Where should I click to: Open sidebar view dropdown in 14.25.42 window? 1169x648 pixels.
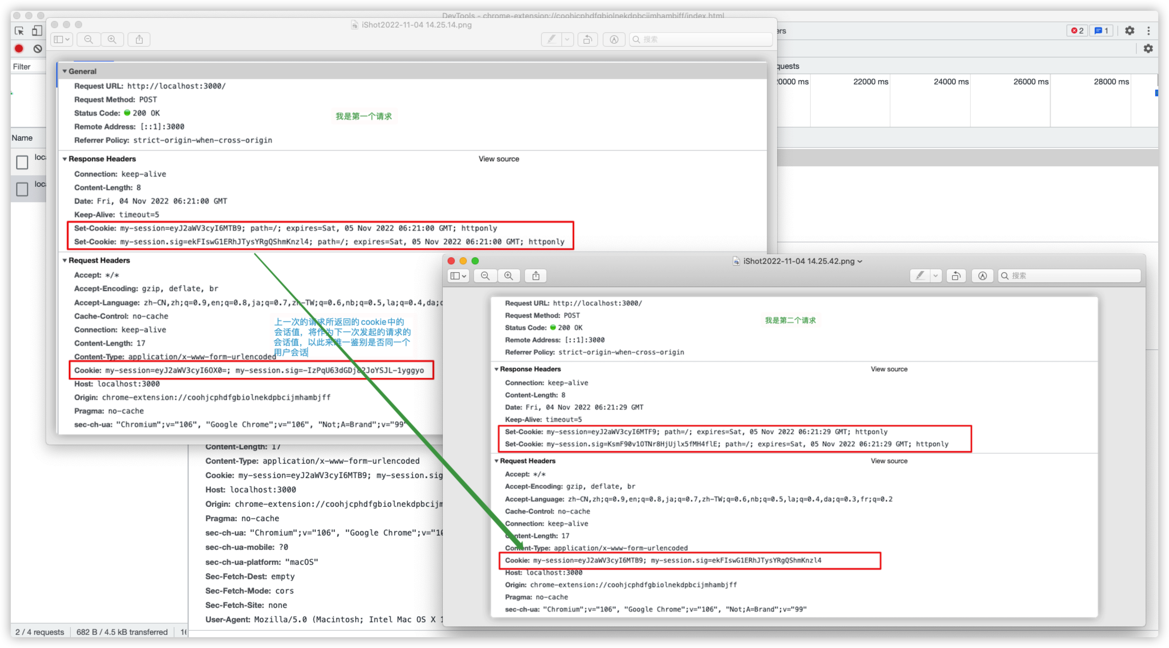pyautogui.click(x=458, y=276)
